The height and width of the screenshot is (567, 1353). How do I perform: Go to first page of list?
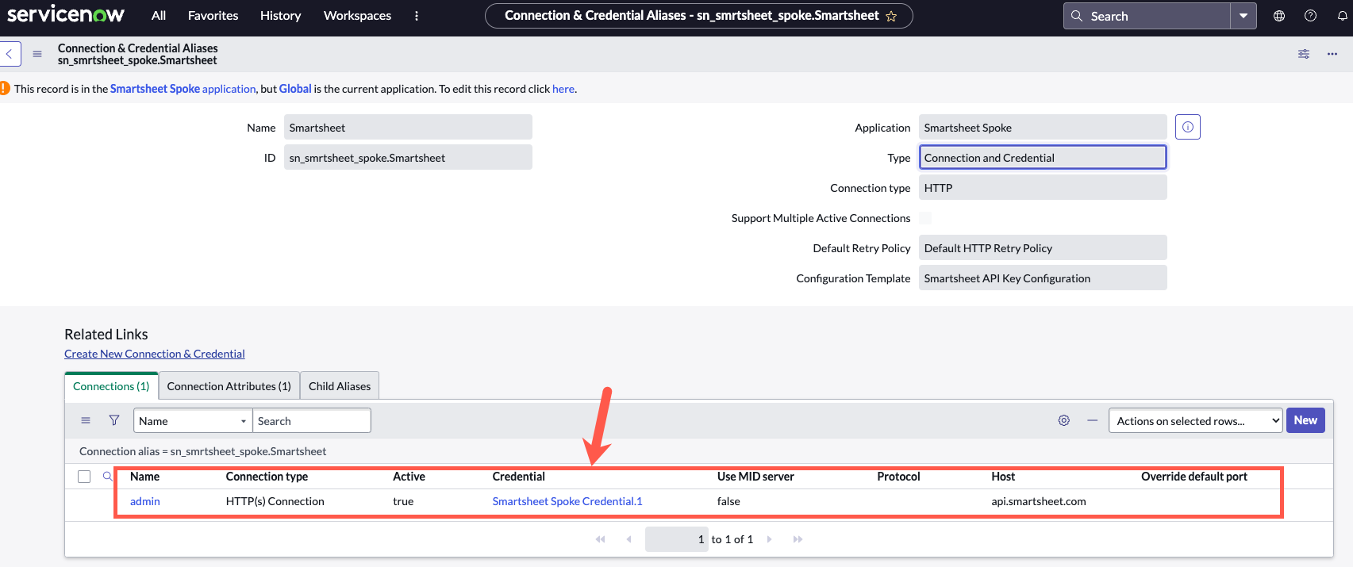tap(601, 539)
